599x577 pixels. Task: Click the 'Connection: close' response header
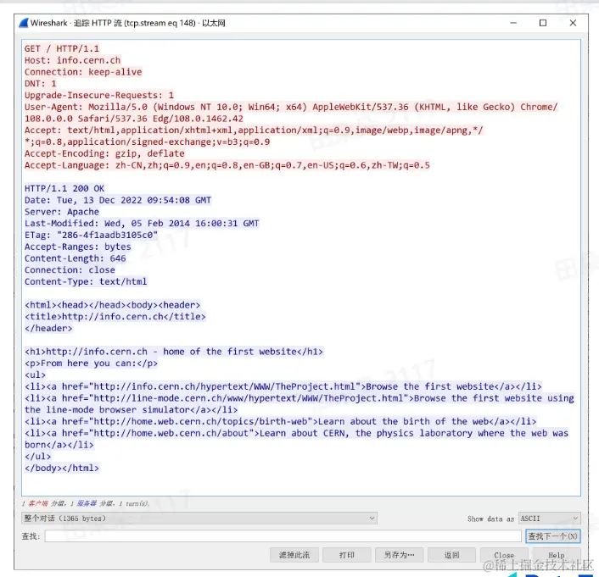tap(70, 269)
